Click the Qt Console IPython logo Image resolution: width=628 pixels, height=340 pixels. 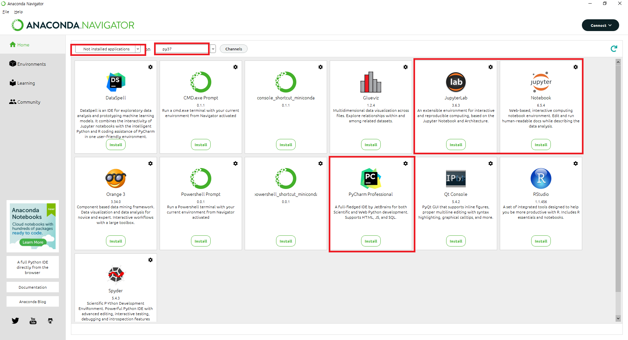[456, 178]
